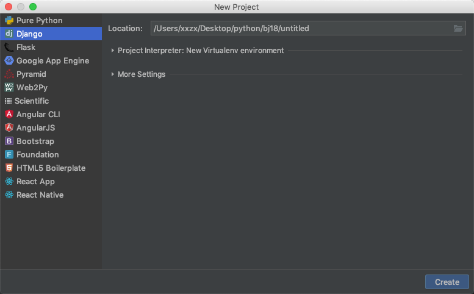
Task: Click the Web2Py icon in sidebar
Action: (x=9, y=88)
